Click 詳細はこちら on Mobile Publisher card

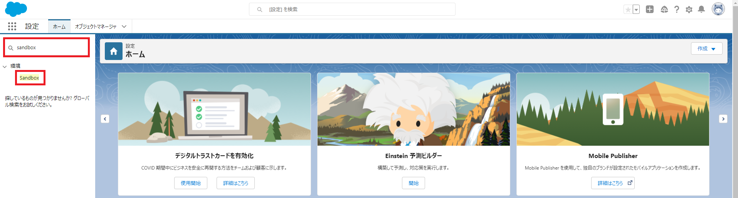(613, 183)
